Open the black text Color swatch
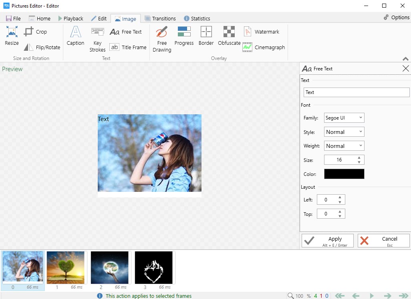This screenshot has width=411, height=299. [344, 174]
